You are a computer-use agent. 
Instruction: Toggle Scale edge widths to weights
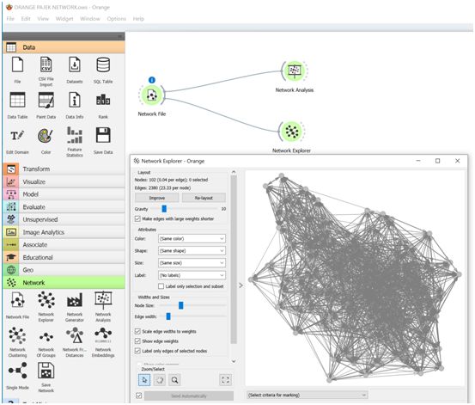tap(137, 331)
